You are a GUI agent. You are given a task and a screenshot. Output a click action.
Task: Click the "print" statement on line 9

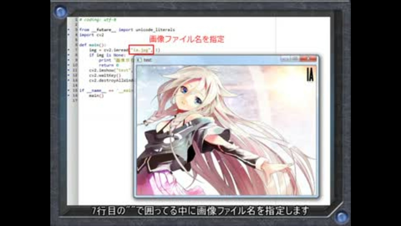click(x=105, y=60)
